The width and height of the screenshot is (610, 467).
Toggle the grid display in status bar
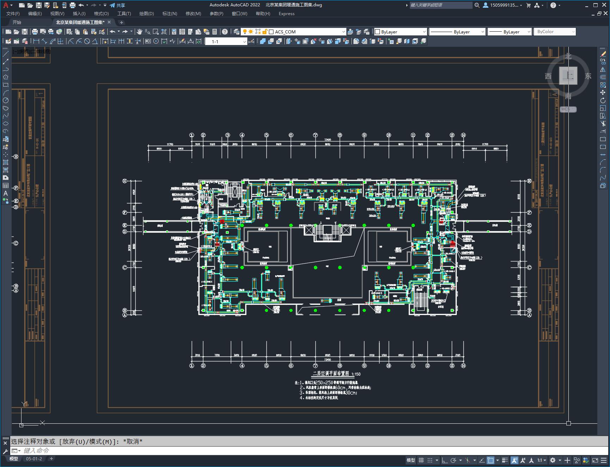click(421, 460)
